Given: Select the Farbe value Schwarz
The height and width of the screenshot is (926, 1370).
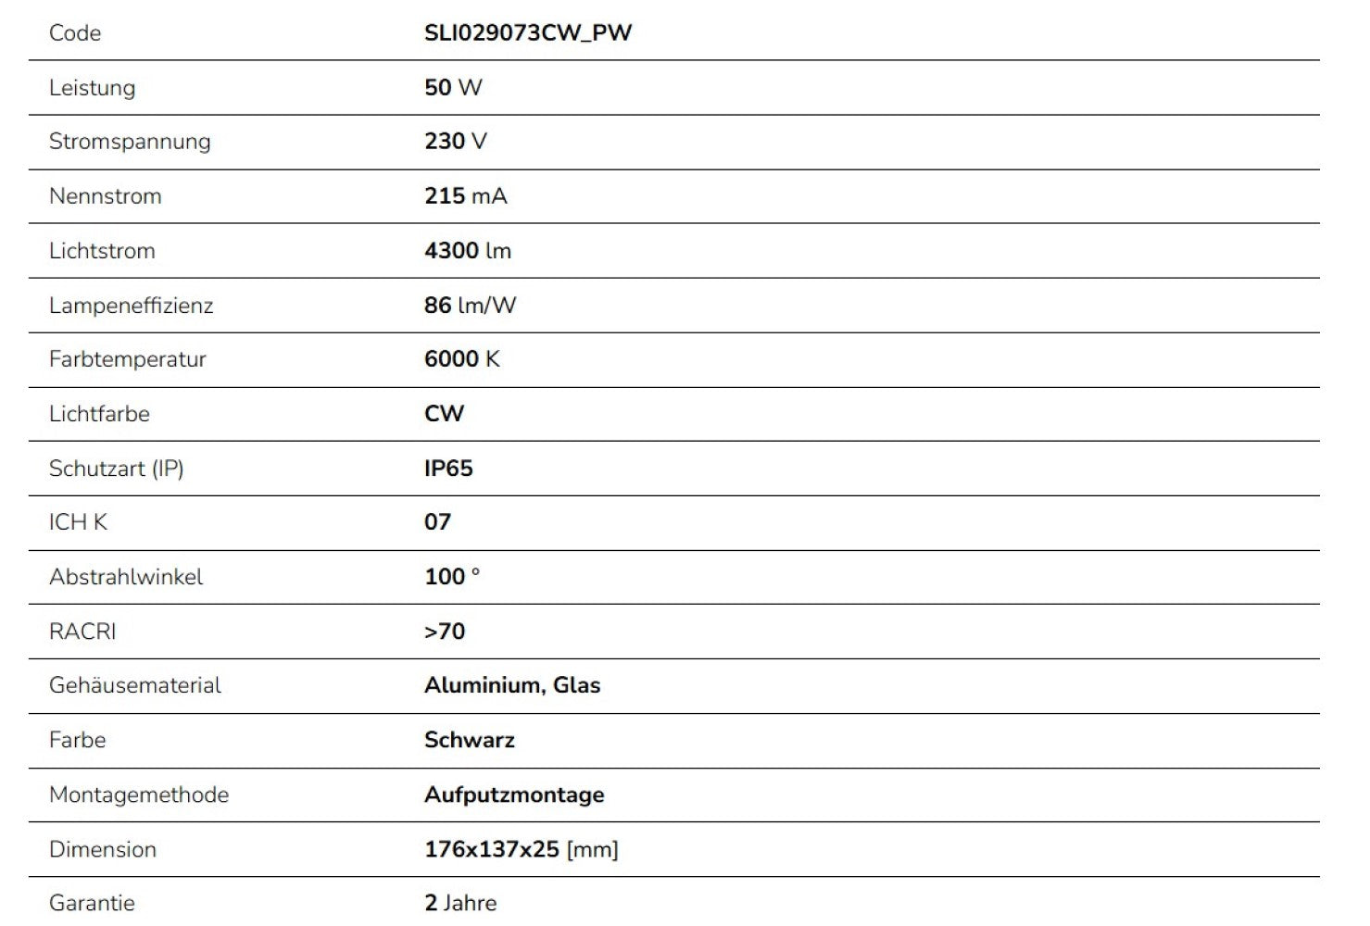Looking at the screenshot, I should pos(470,740).
